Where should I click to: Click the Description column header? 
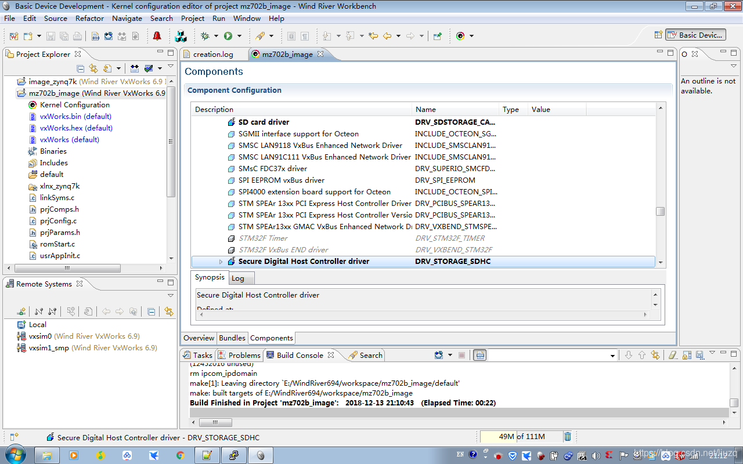point(302,110)
